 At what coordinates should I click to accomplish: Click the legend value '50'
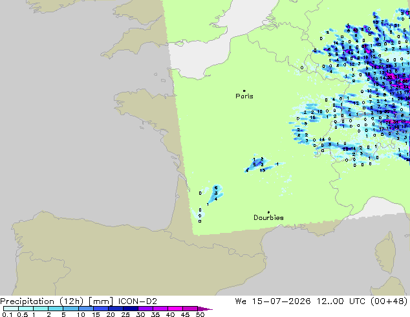(200, 314)
